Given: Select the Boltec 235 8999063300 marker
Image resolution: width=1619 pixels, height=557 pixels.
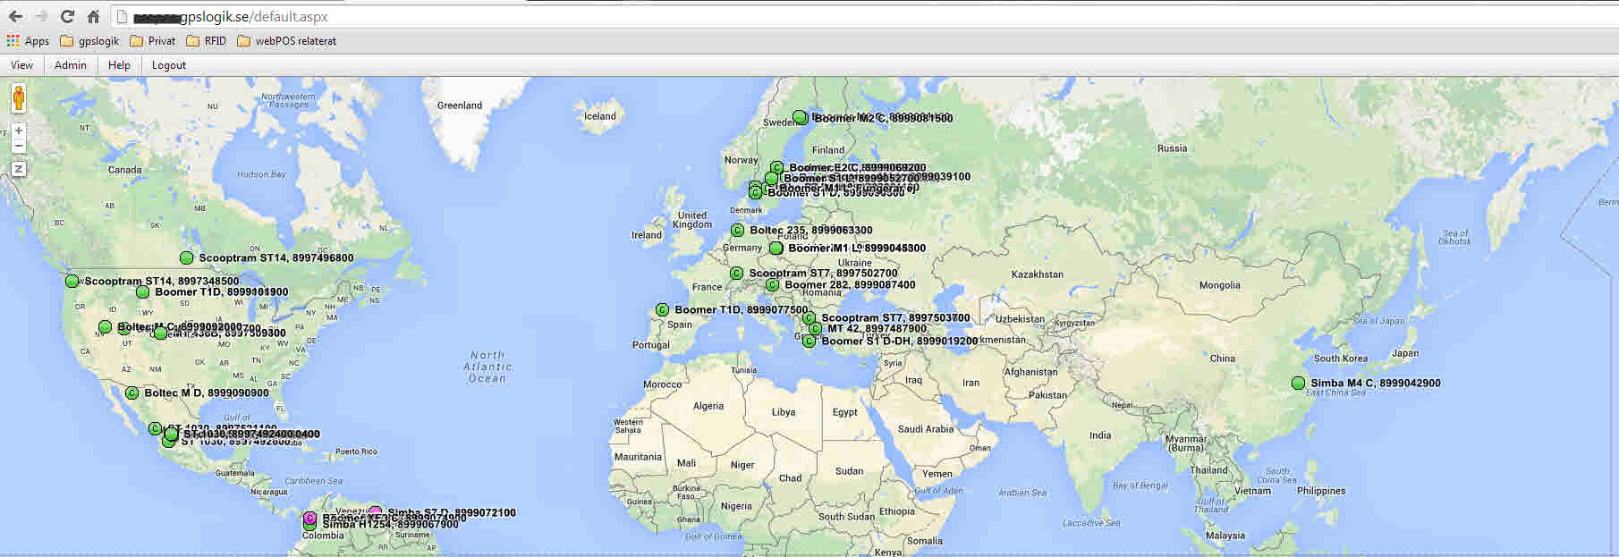Looking at the screenshot, I should pos(737,230).
